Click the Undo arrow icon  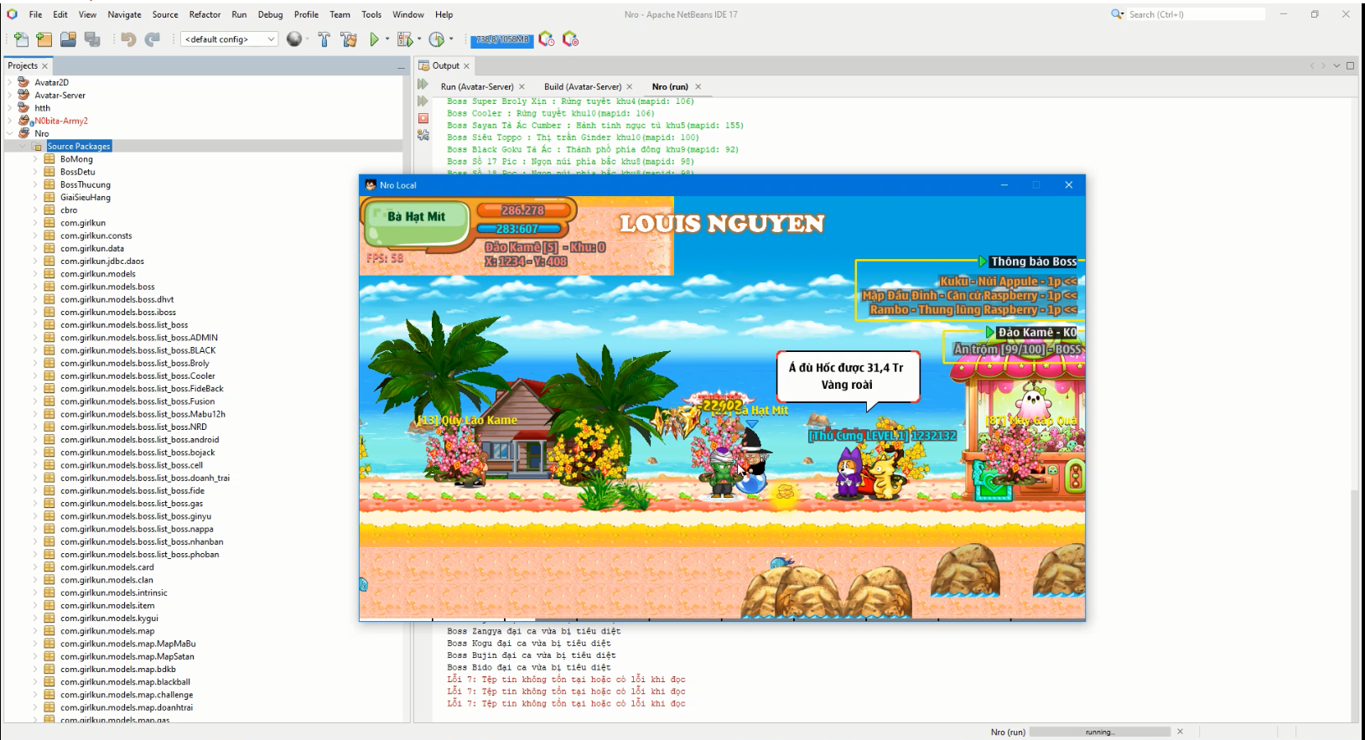point(128,39)
